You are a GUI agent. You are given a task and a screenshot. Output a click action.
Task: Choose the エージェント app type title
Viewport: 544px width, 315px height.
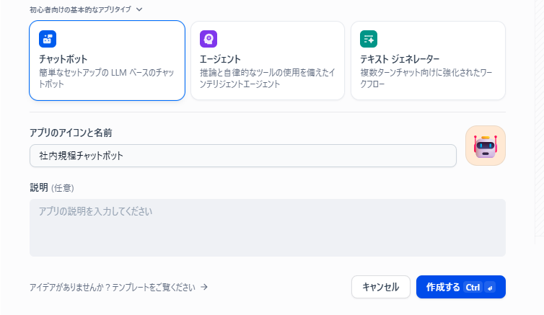point(220,58)
